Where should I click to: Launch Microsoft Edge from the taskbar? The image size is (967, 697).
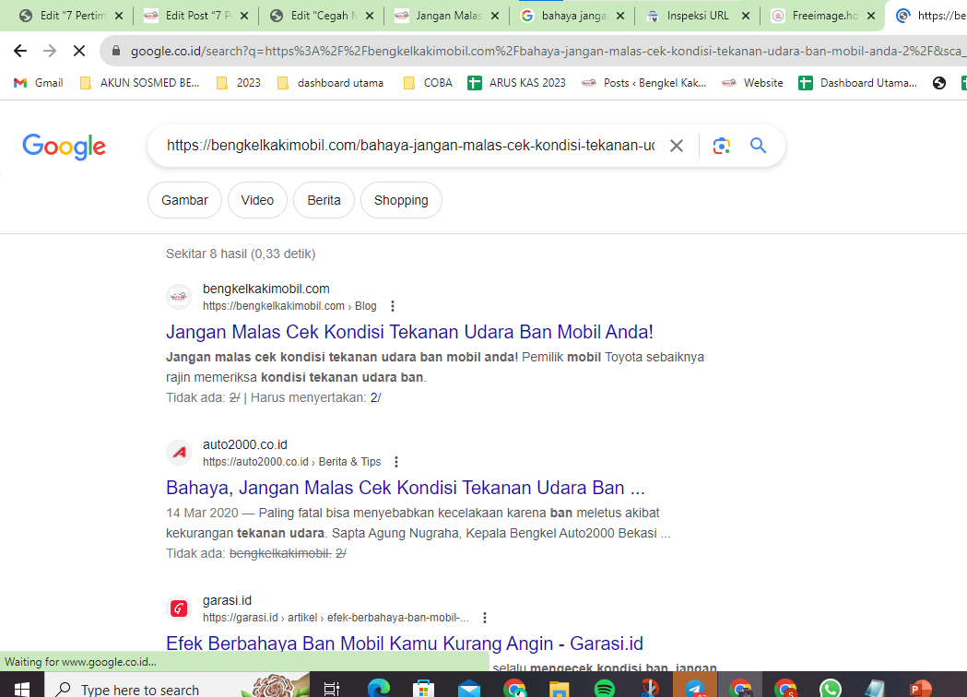[379, 688]
